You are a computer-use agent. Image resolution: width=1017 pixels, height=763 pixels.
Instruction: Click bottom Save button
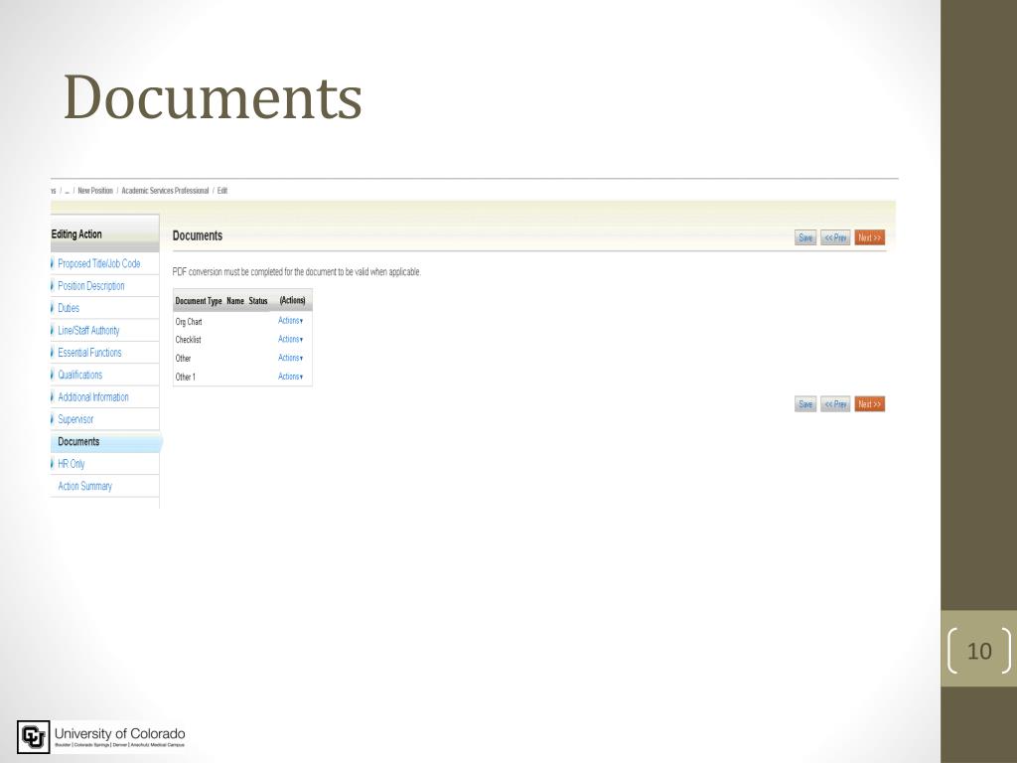(805, 404)
